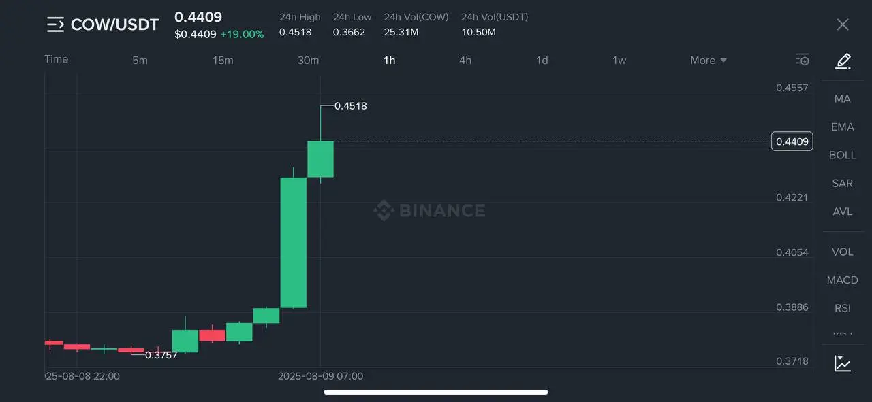The height and width of the screenshot is (402, 872).
Task: Enable the BOLL indicator
Action: [x=843, y=155]
